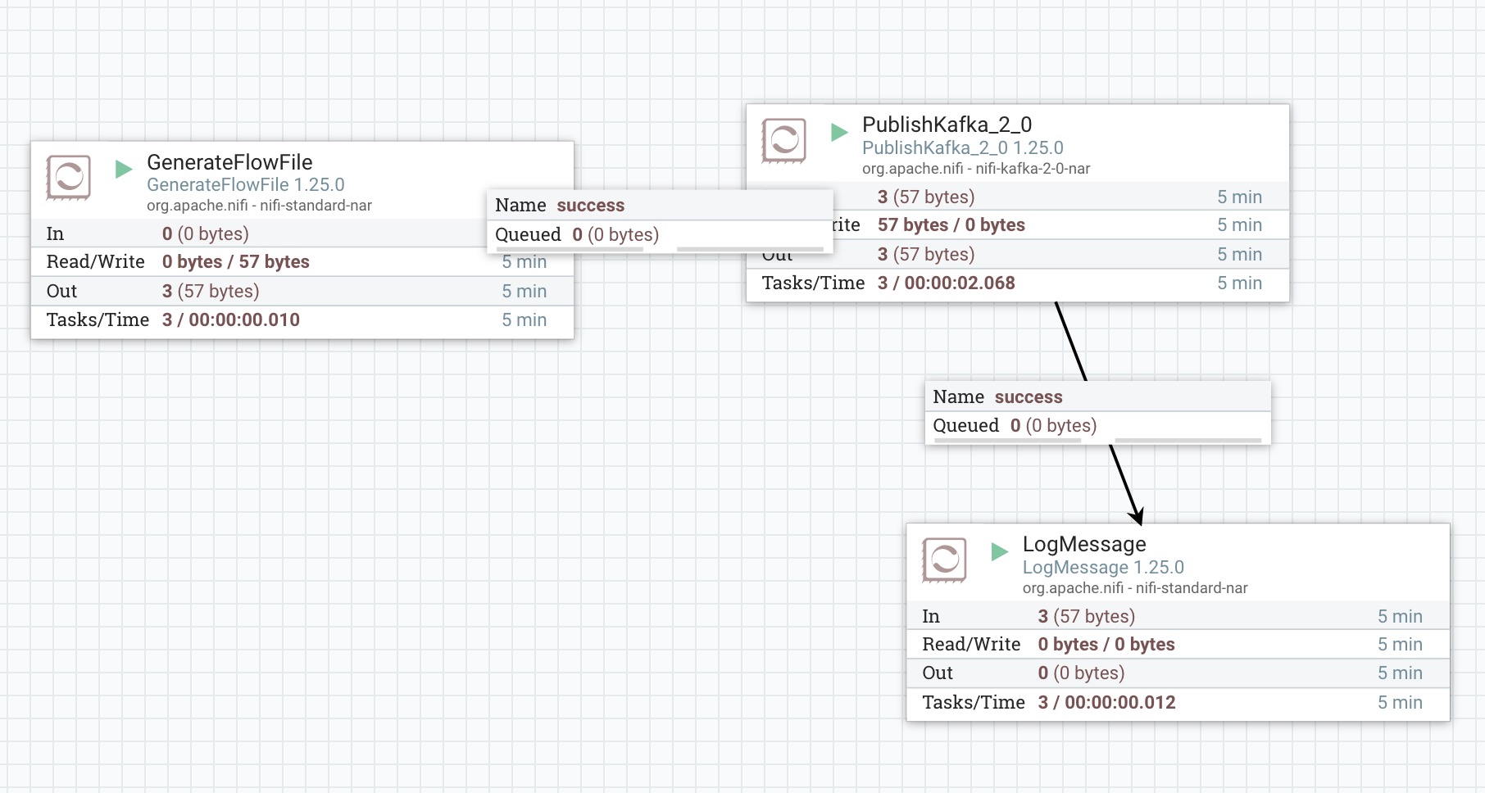Click the arrowhead entering LogMessage
The image size is (1485, 793).
[x=1137, y=515]
